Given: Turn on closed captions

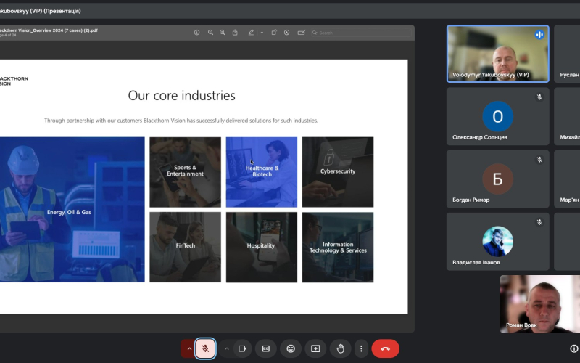Looking at the screenshot, I should click(266, 348).
